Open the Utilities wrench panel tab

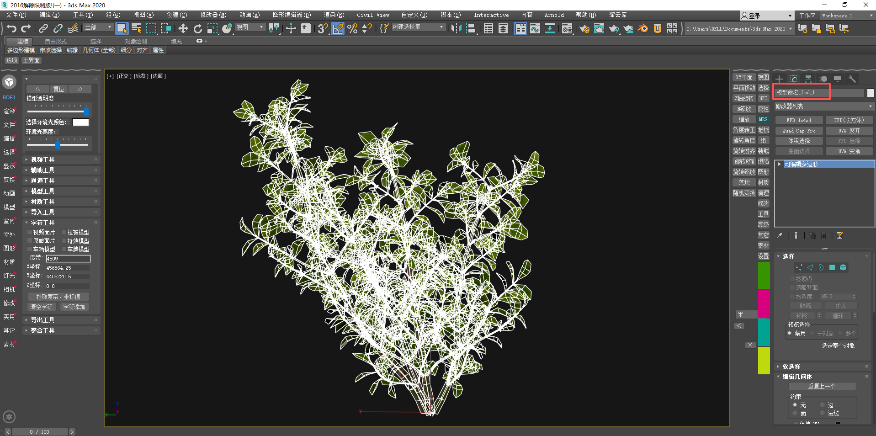(x=852, y=79)
